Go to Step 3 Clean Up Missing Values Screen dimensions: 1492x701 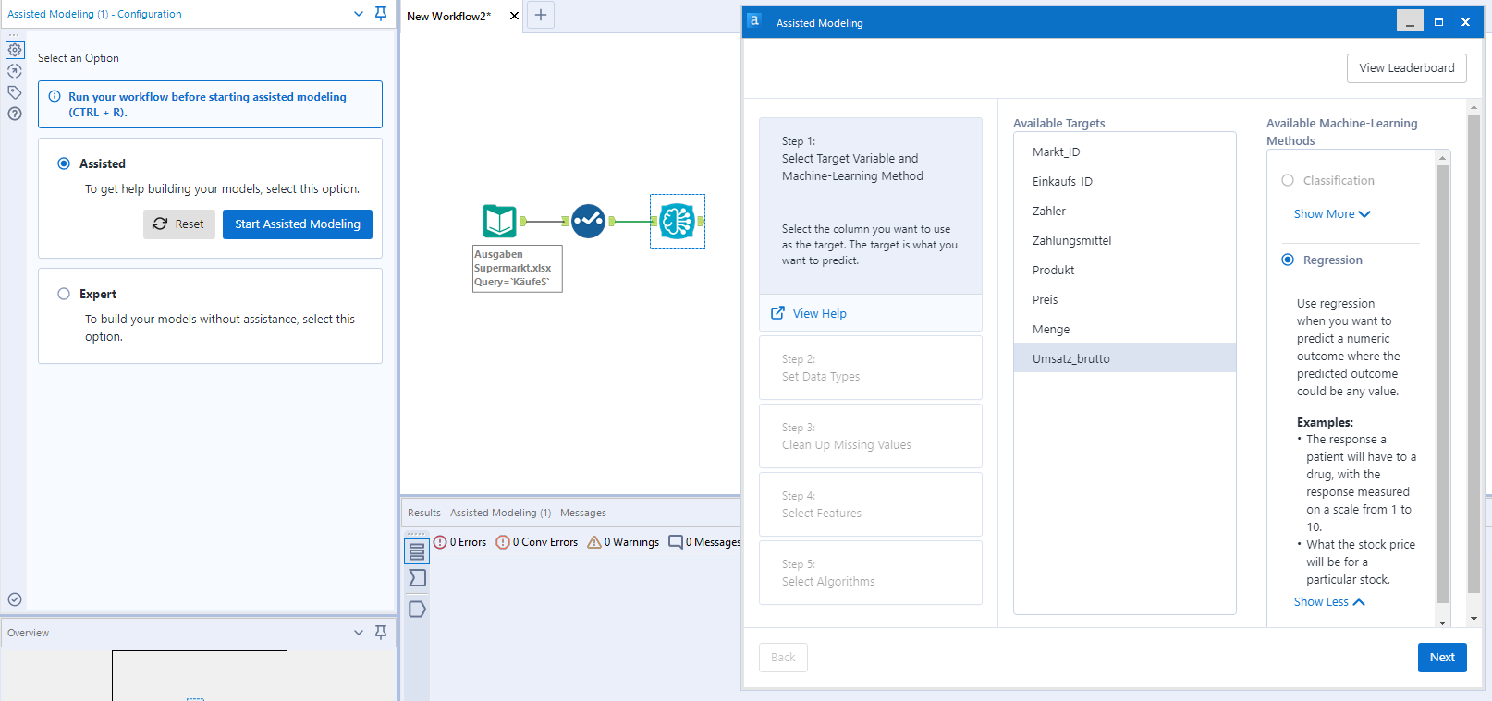coord(871,436)
